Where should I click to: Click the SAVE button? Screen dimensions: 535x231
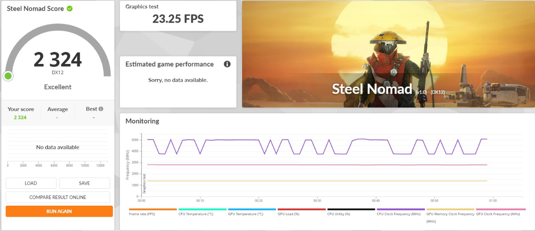coord(84,183)
